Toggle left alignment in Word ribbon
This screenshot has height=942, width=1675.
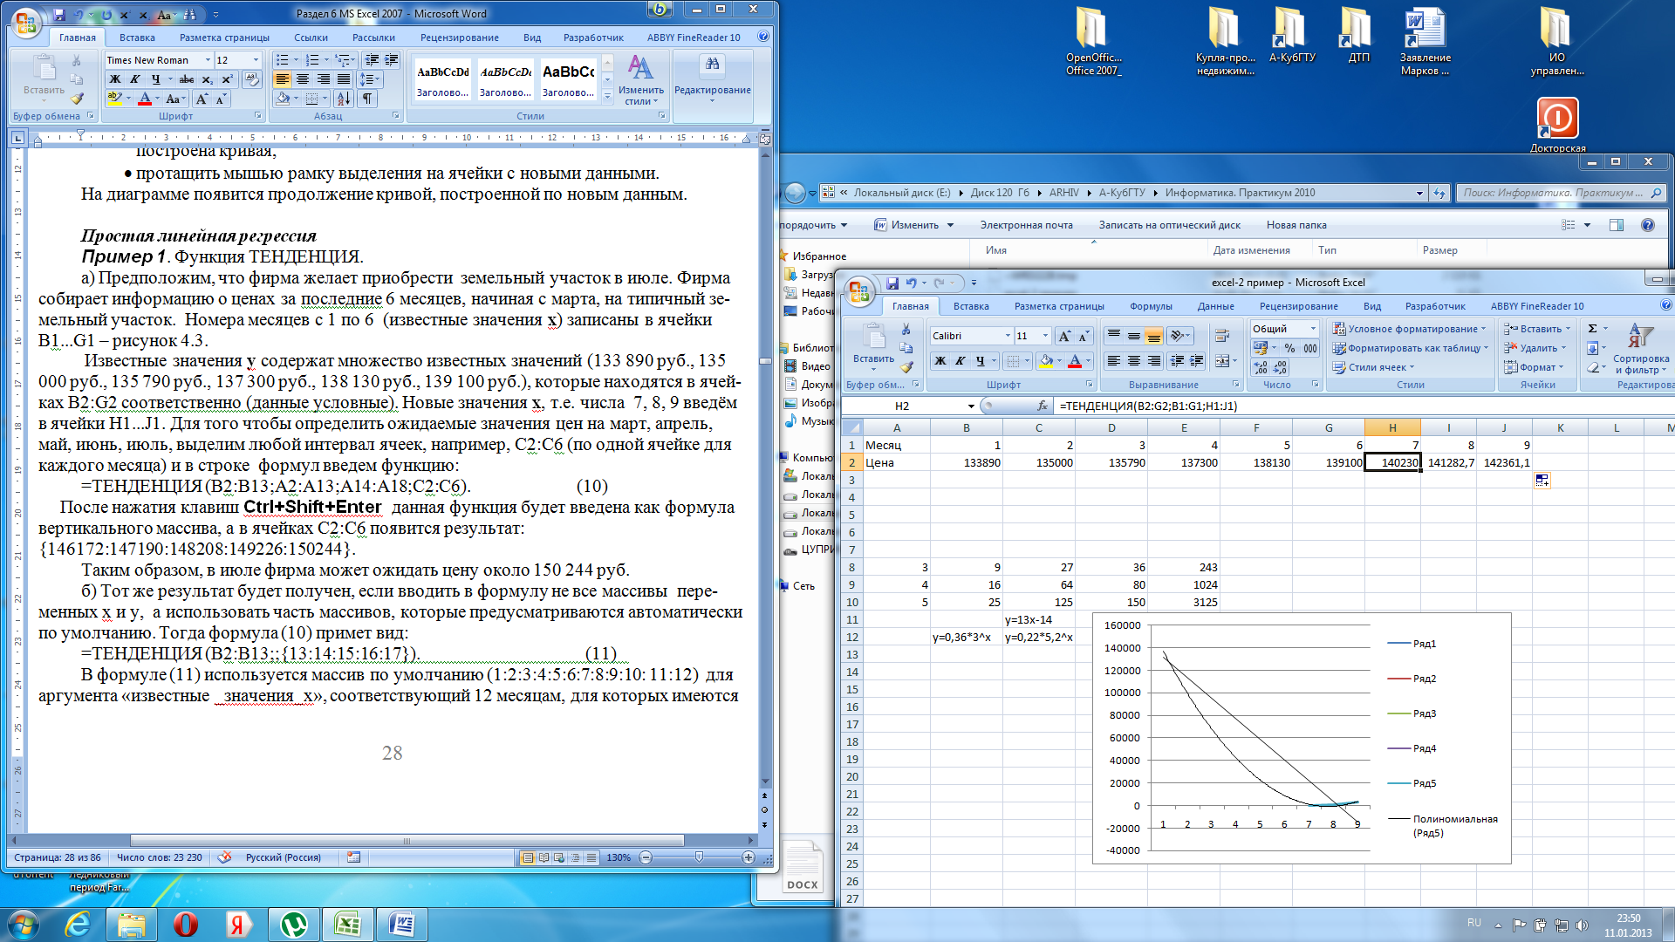[x=282, y=79]
